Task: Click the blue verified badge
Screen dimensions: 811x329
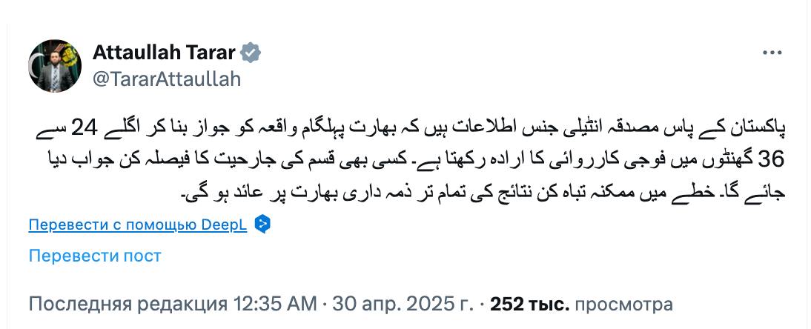Action: [x=252, y=53]
